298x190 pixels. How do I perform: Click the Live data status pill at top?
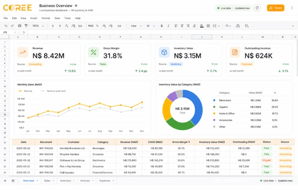pos(233,8)
